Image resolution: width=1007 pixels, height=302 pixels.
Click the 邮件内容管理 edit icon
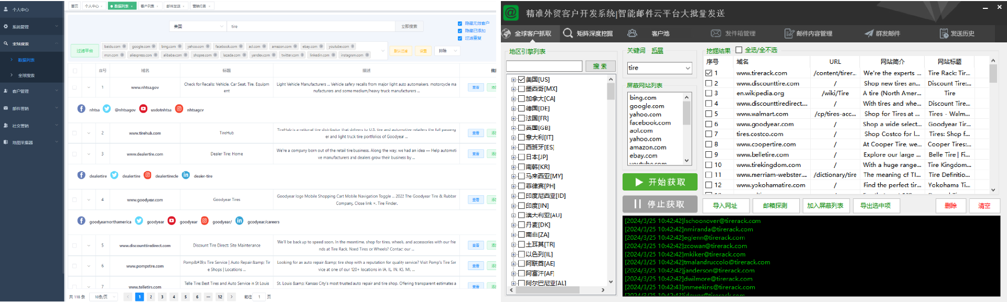[789, 33]
